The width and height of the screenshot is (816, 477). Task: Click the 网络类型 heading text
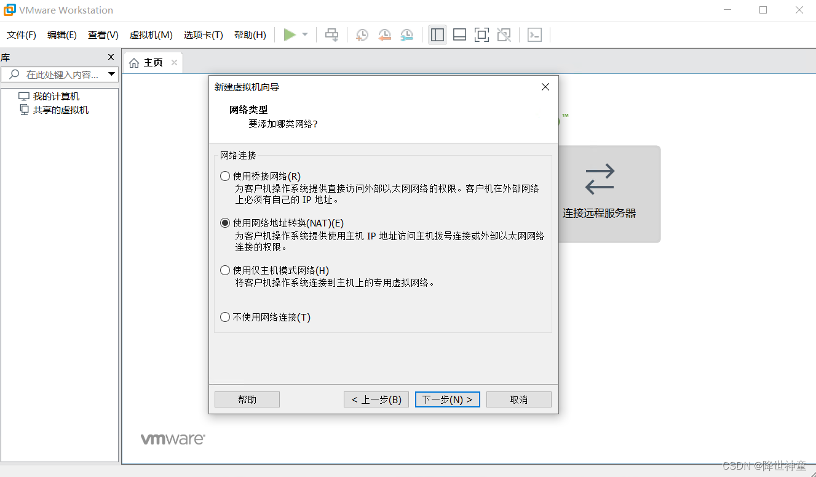(x=248, y=110)
